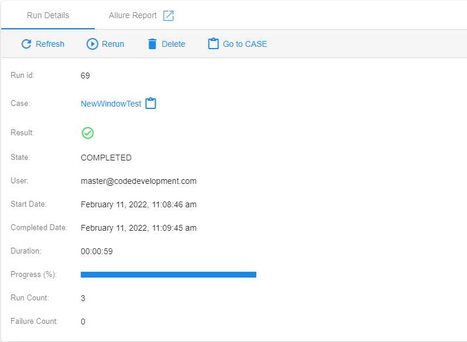Select the completed date ending 11:09:45 am
467x342 pixels.
pos(139,228)
